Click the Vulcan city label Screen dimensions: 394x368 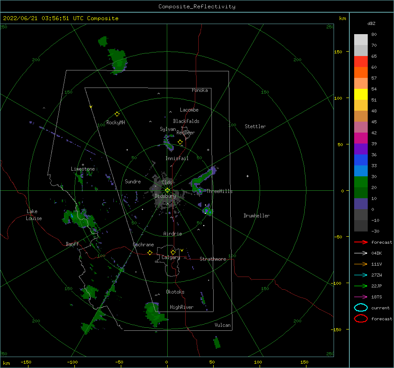click(x=223, y=325)
